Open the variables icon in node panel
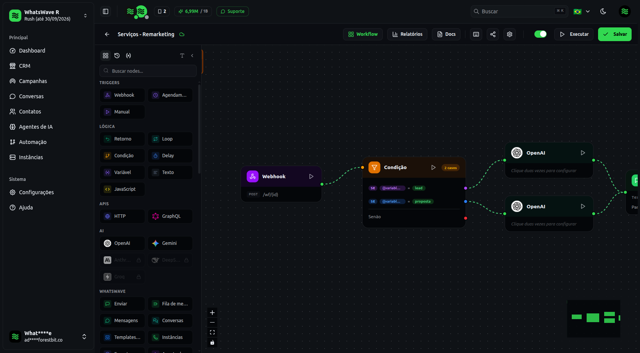This screenshot has height=353, width=640. coord(128,56)
